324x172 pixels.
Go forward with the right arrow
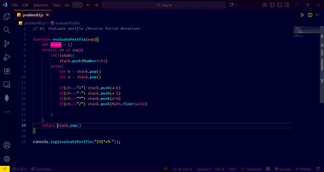click(x=96, y=5)
